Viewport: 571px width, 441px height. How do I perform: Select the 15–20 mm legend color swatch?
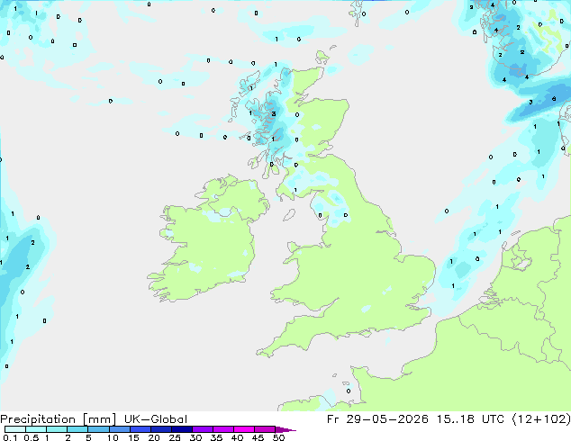tap(140, 429)
